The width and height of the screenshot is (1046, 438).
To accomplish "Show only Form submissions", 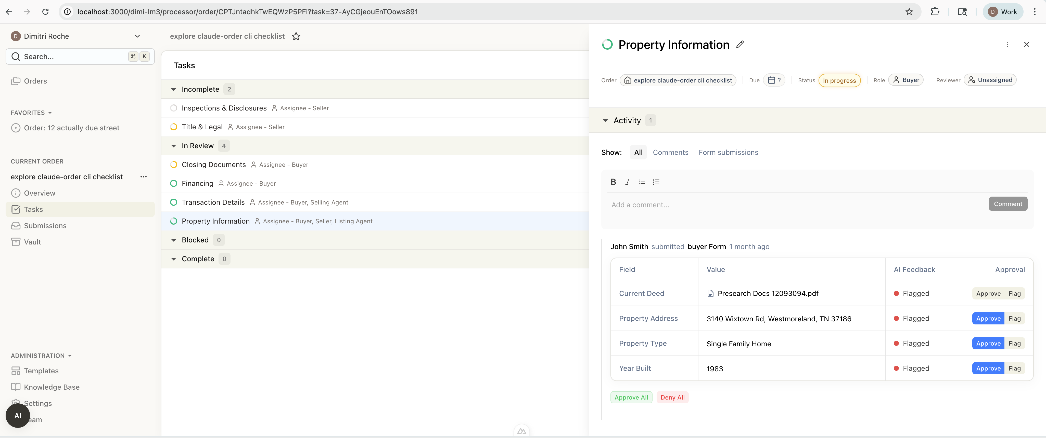I will click(x=728, y=153).
